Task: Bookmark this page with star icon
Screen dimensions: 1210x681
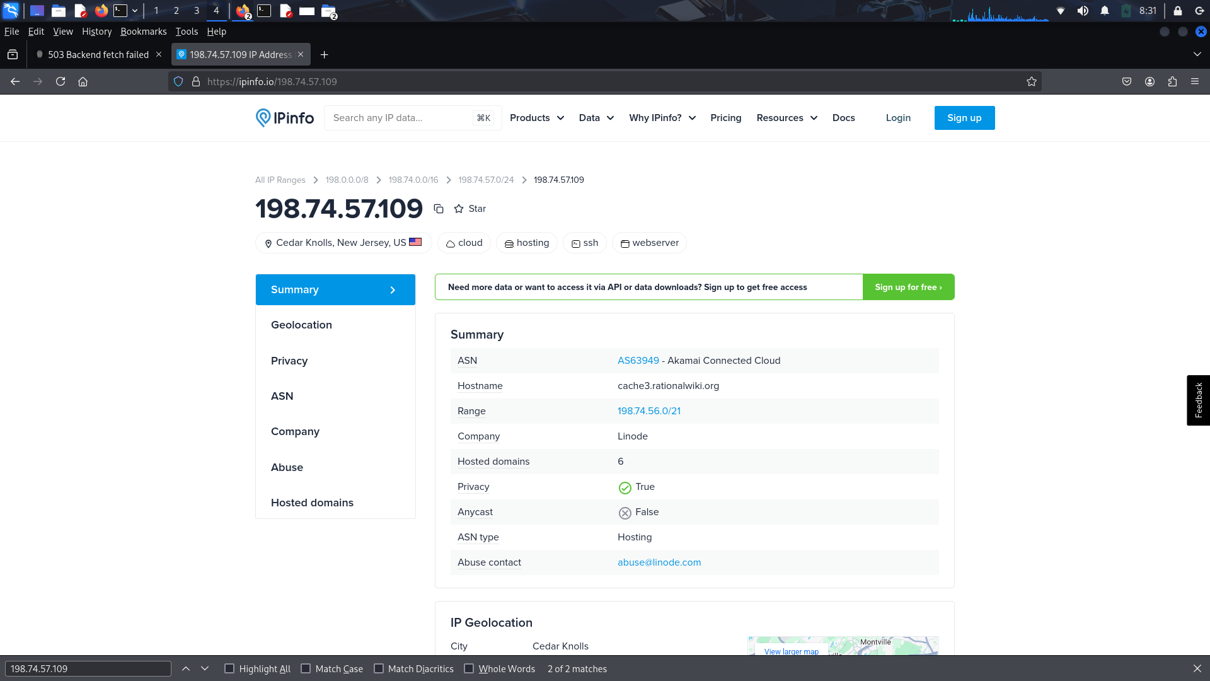Action: (x=1032, y=81)
